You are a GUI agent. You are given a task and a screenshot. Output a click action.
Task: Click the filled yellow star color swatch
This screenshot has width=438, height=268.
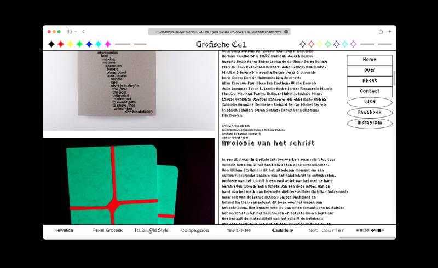[x=70, y=44]
